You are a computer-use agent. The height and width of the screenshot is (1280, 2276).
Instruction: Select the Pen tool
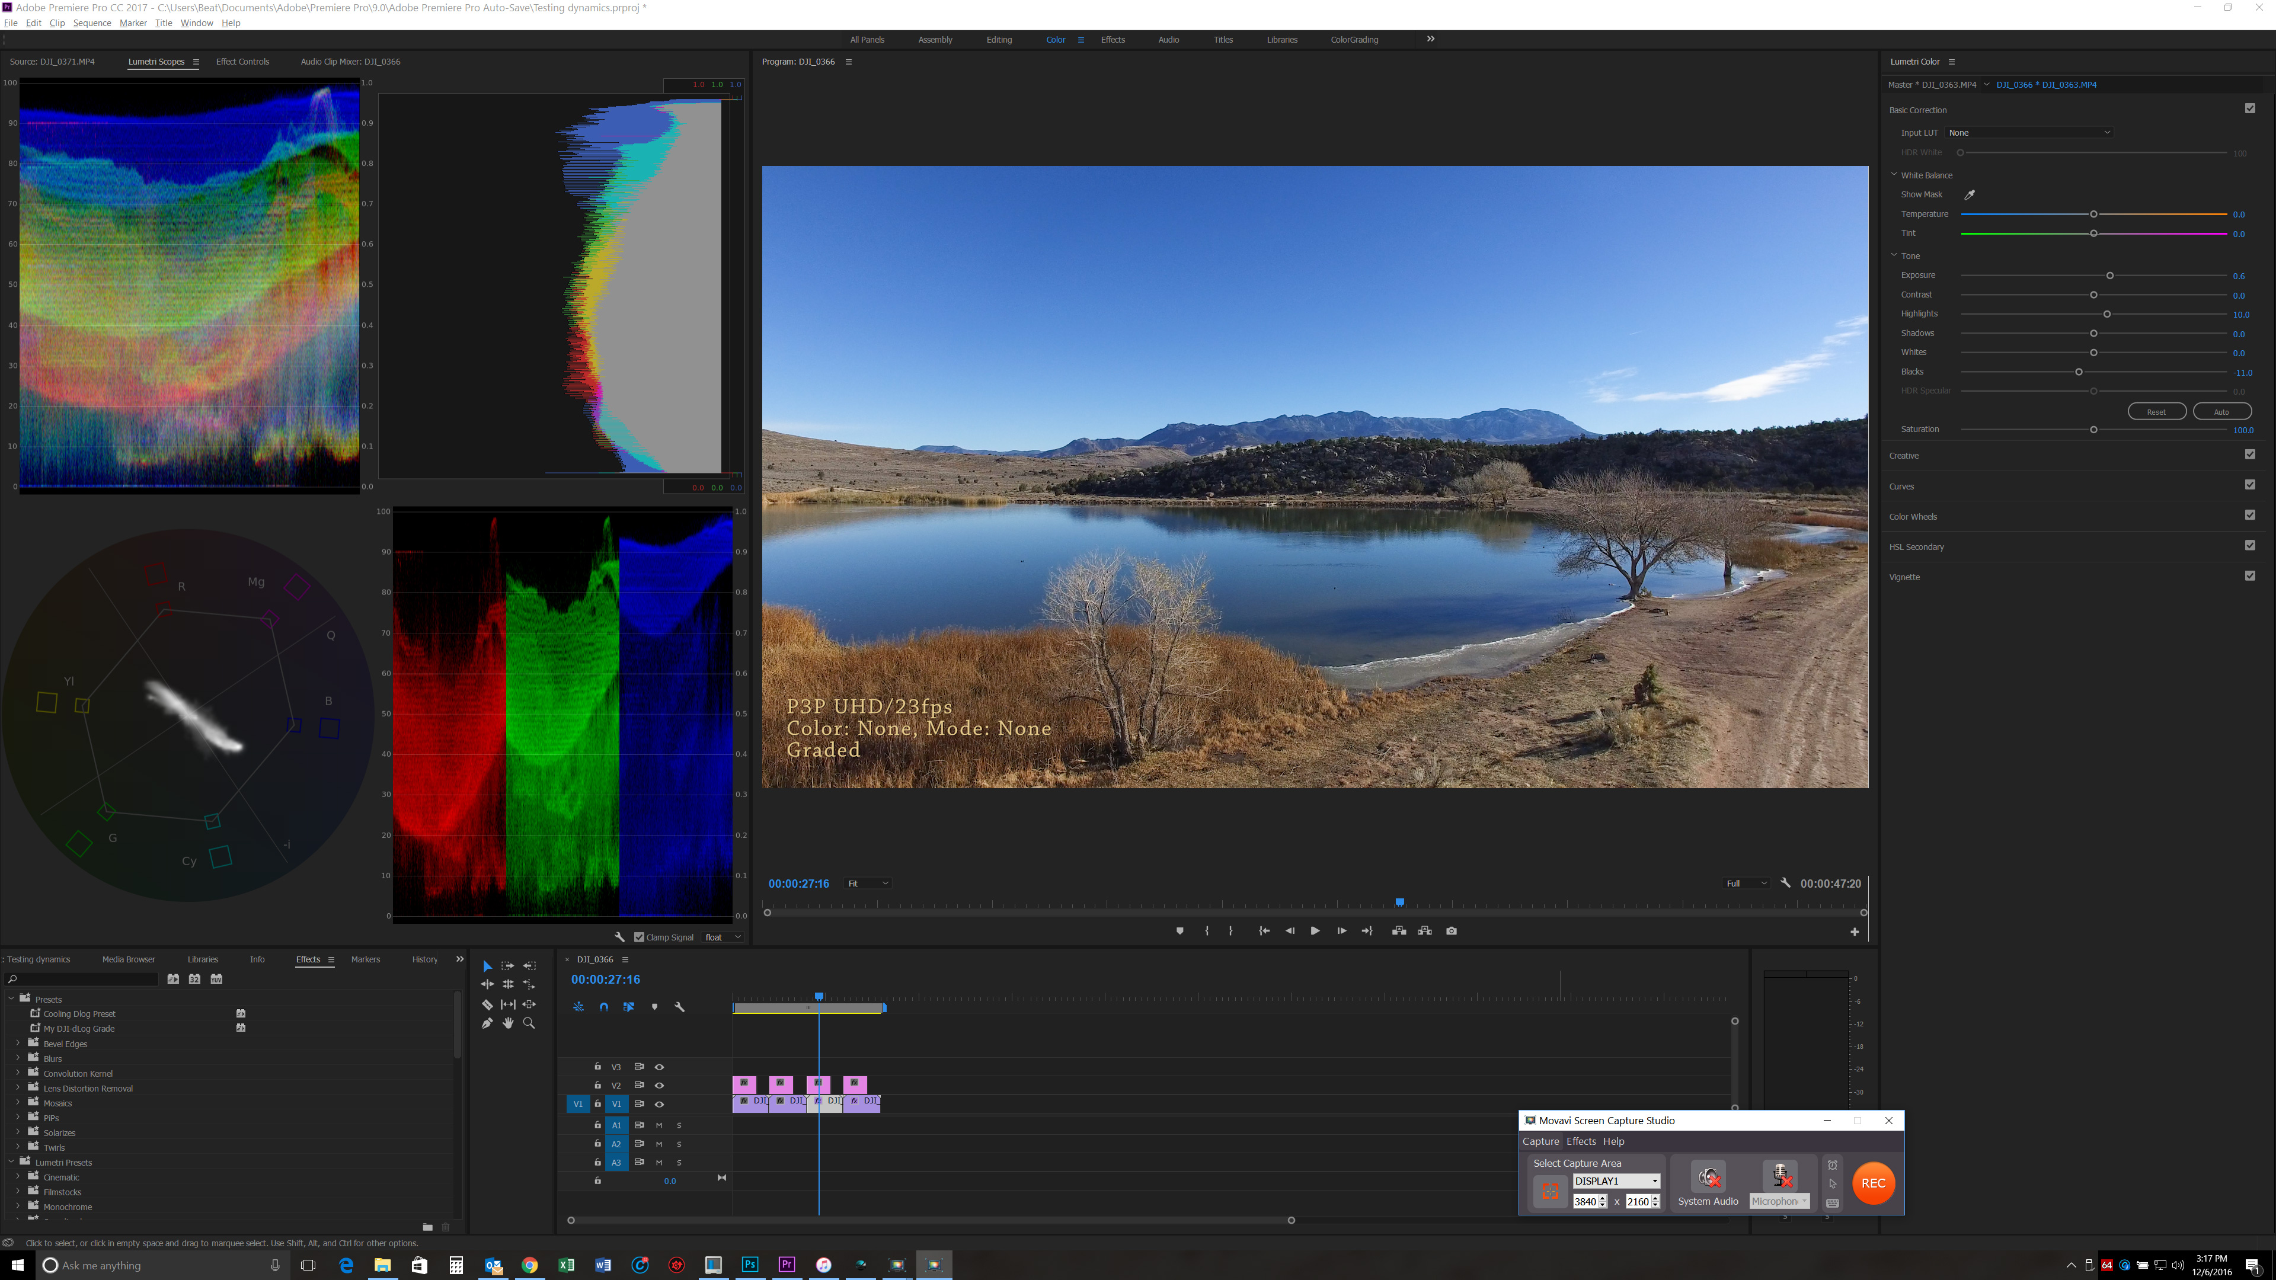point(487,1023)
